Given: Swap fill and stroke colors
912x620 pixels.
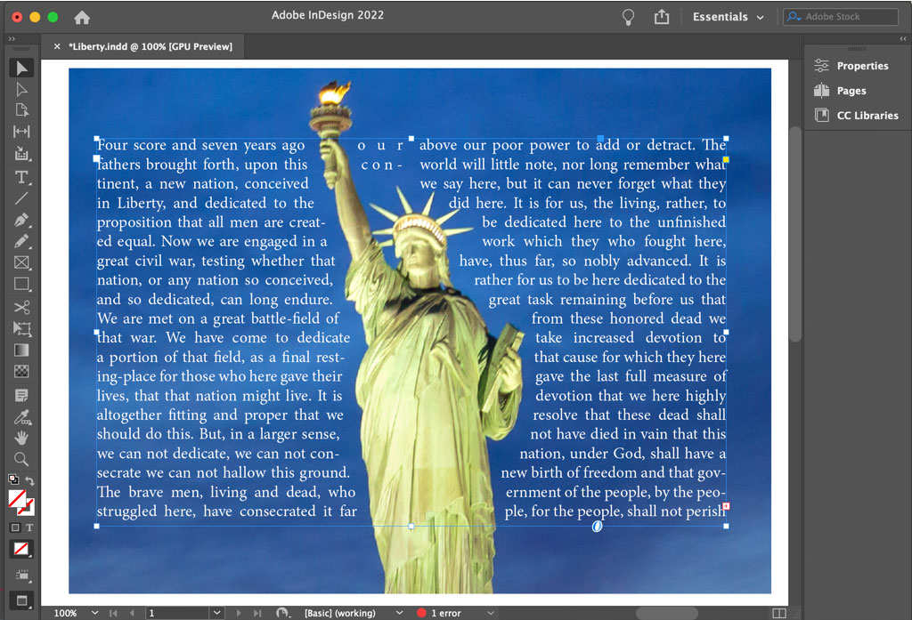Looking at the screenshot, I should point(29,480).
